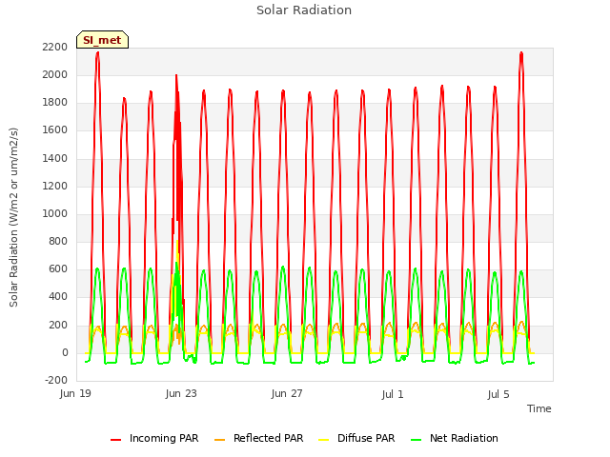Click the 200 y-axis tick label
Screen dimensions: 610x457
point(58,326)
